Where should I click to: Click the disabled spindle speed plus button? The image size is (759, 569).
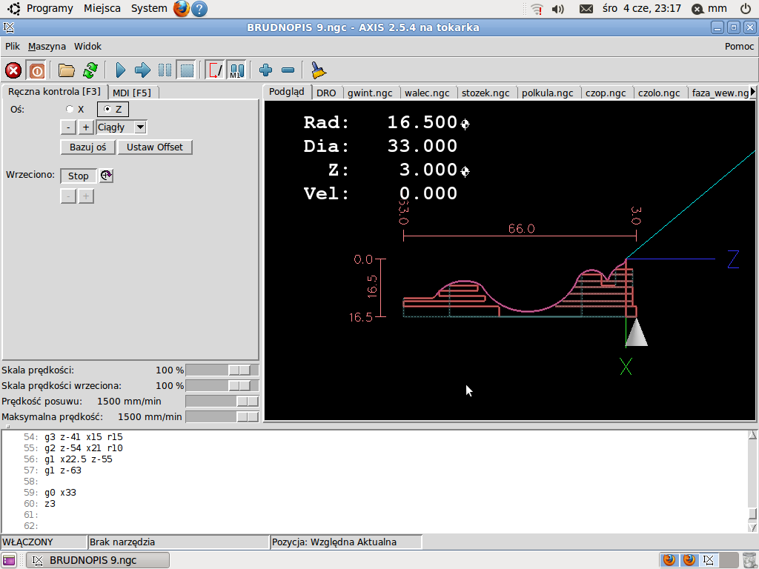pos(86,196)
